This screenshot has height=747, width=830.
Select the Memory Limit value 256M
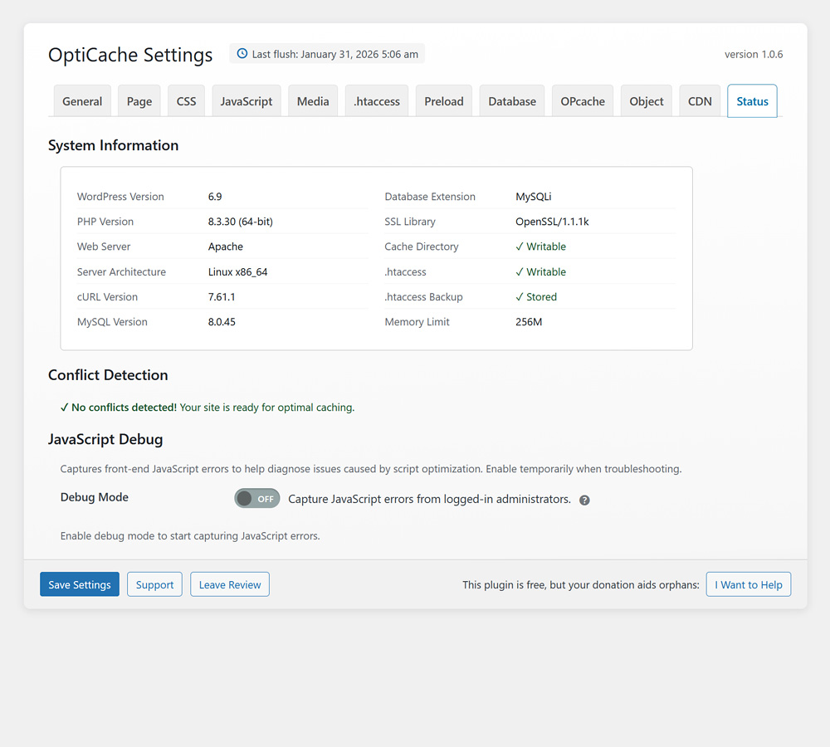(529, 321)
